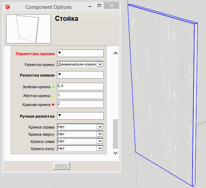Click the Стойка component preview thumbnail

(x=28, y=29)
